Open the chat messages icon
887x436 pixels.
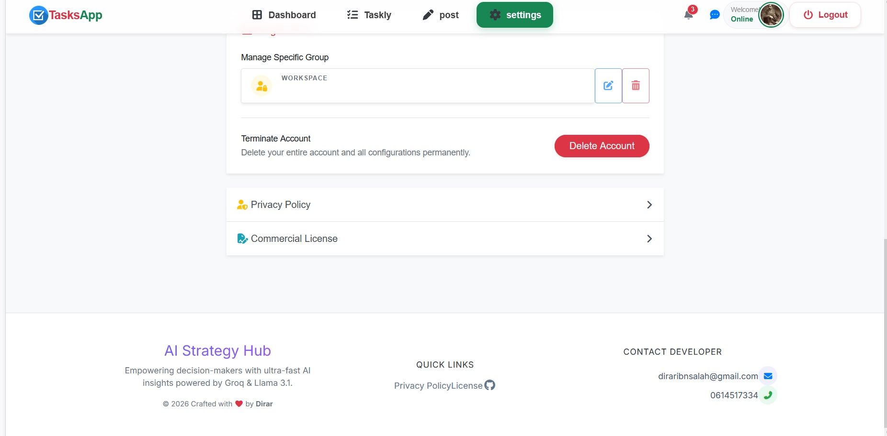[715, 15]
